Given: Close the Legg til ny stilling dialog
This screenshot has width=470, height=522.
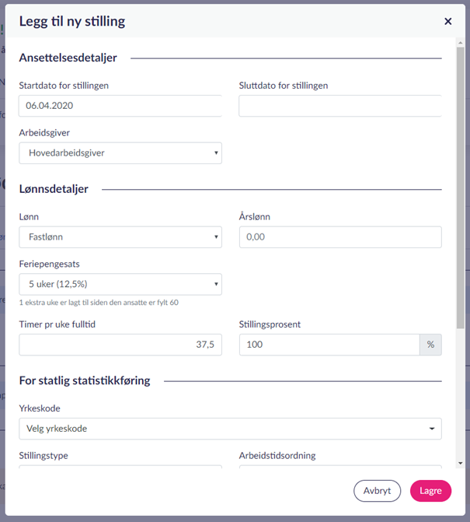Looking at the screenshot, I should point(448,22).
